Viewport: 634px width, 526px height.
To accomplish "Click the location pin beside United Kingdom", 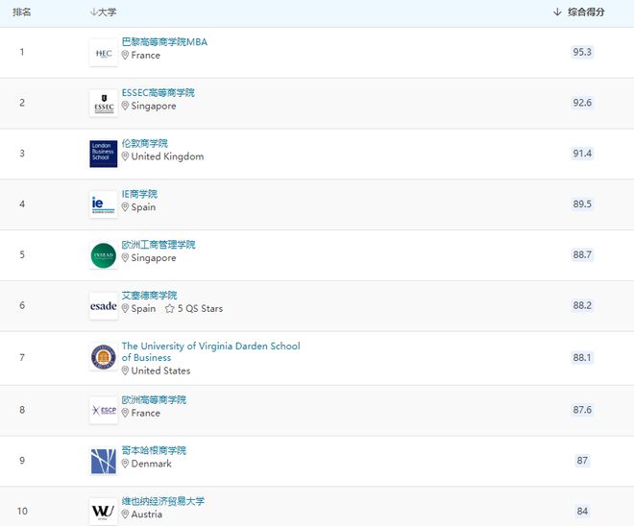I will (x=125, y=156).
